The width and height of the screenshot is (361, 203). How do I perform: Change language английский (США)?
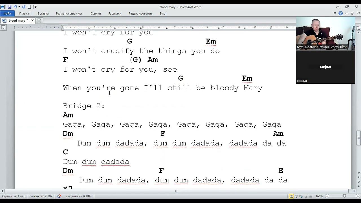[x=79, y=196]
